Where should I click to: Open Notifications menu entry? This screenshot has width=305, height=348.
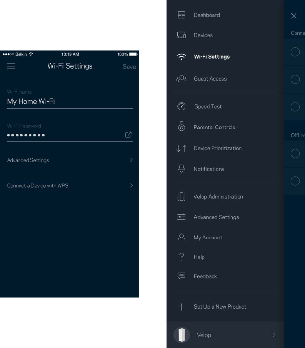point(208,169)
